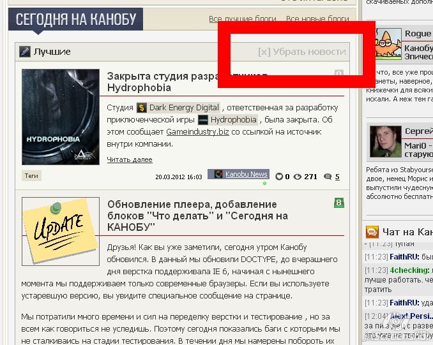Click the date 20.03.2012 16:03
433x345 pixels.
point(179,177)
